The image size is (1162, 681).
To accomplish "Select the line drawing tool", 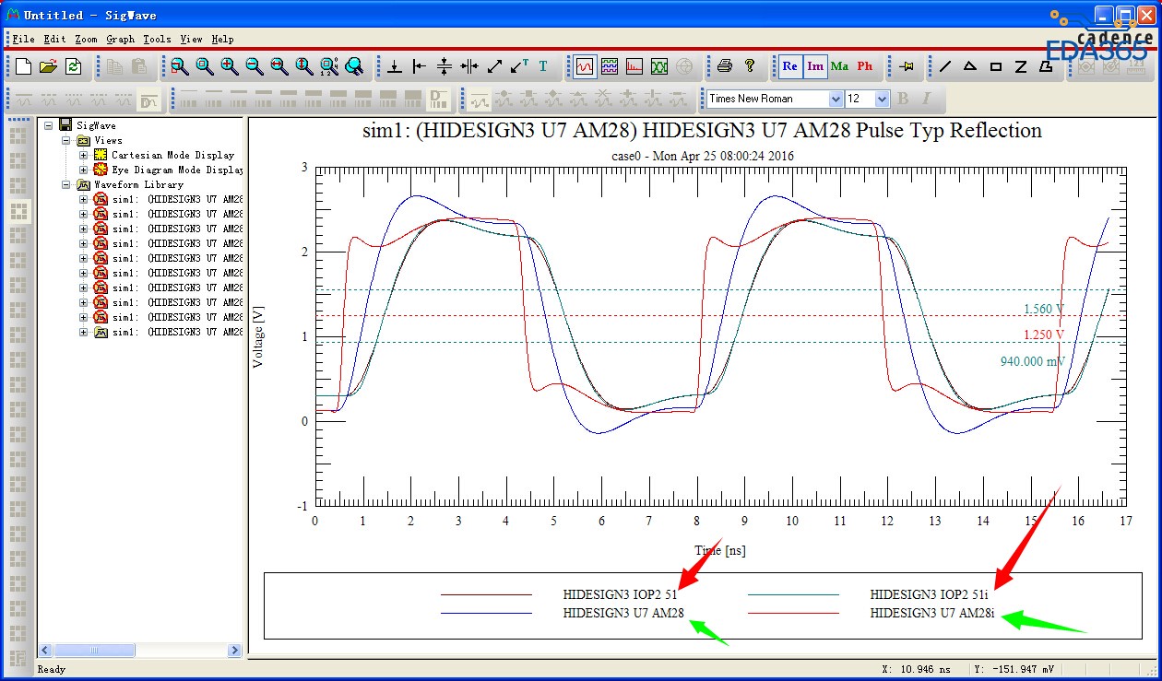I will click(945, 66).
